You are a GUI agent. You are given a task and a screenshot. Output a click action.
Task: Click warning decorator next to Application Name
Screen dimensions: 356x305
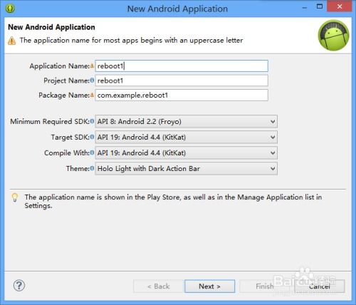[x=92, y=66]
